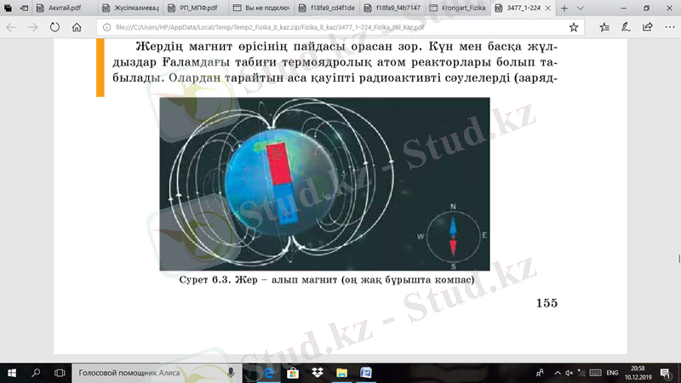Screen dimensions: 681x383
Task: Add this page to favorites star
Action: tap(574, 27)
